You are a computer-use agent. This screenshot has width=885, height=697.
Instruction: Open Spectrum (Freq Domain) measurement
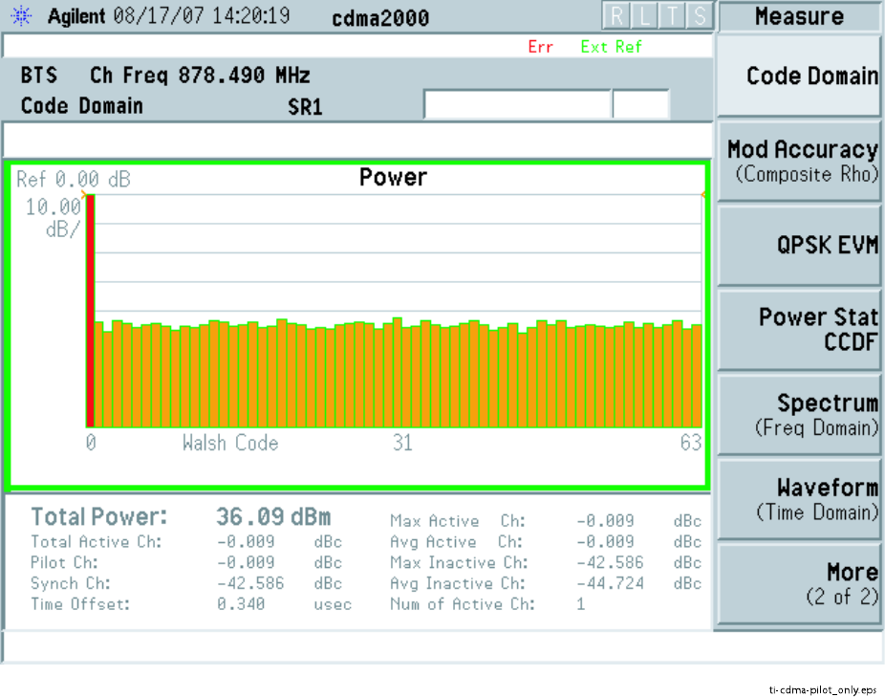(799, 415)
